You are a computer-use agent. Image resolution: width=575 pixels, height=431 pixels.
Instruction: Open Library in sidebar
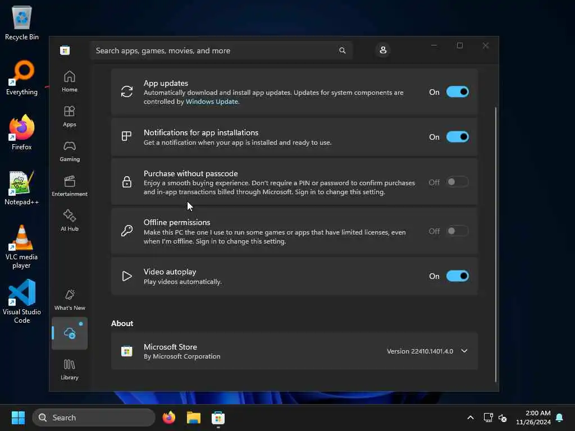(x=69, y=369)
